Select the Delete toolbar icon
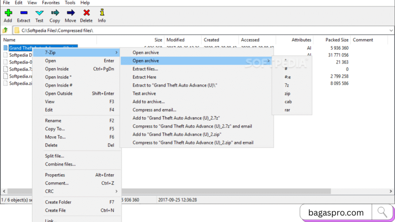395x222 pixels. tap(86, 15)
